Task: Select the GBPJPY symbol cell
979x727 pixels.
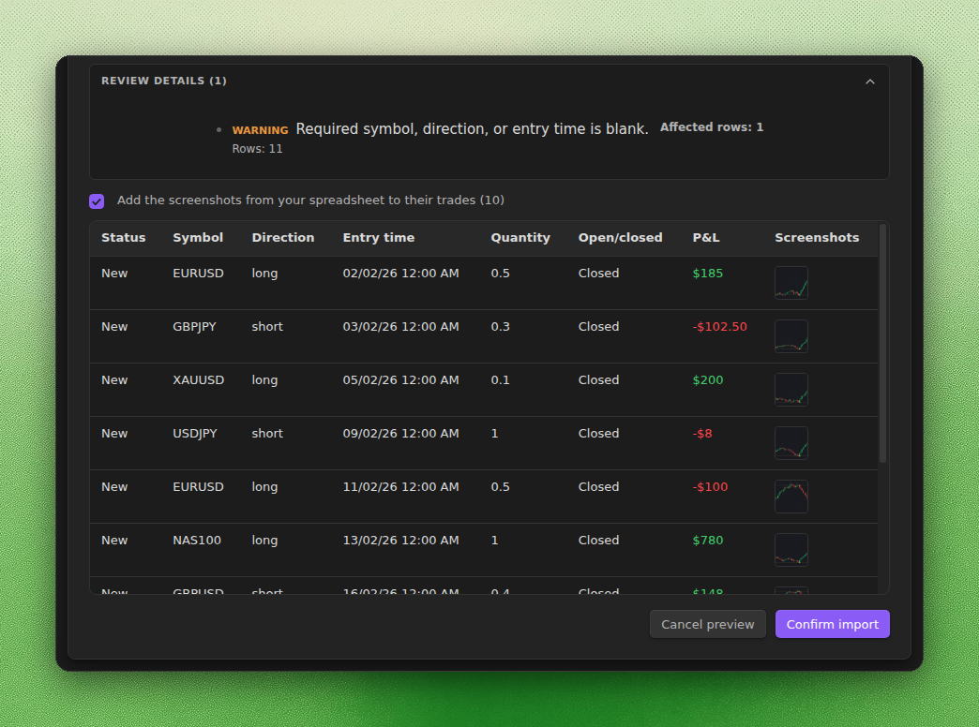Action: click(x=194, y=326)
